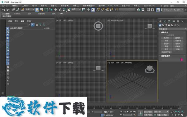The image size is (187, 117).
Task: Click the object name input field
Action: [171, 60]
